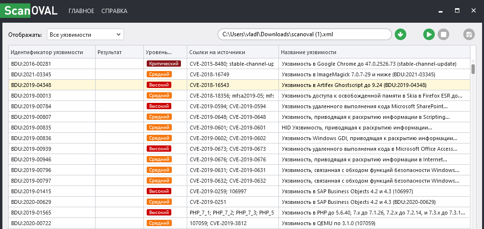Click the gray stop scan button

point(443,34)
